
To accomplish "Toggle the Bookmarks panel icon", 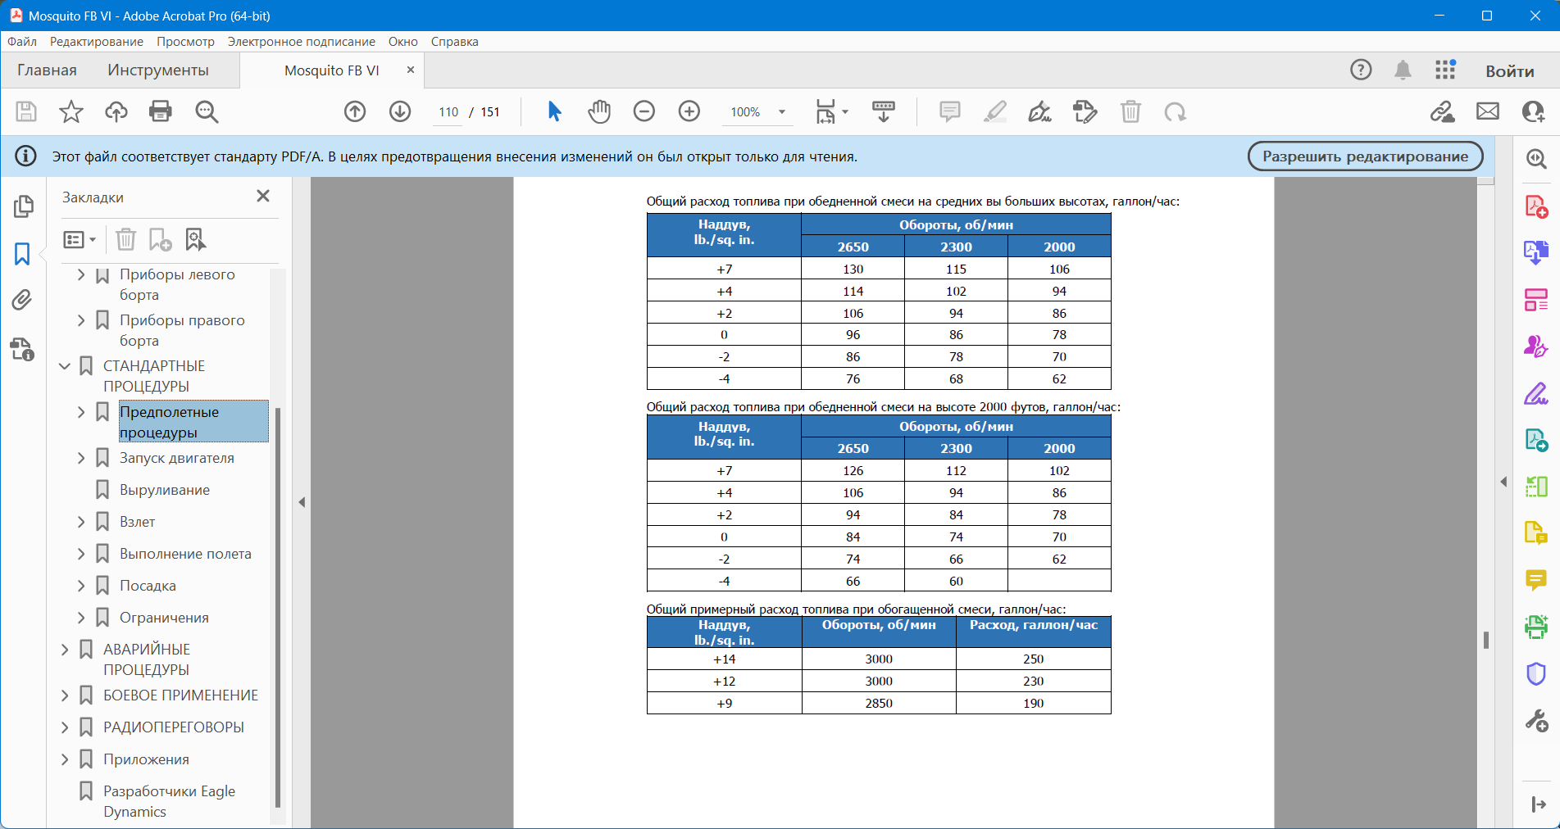I will (x=22, y=254).
